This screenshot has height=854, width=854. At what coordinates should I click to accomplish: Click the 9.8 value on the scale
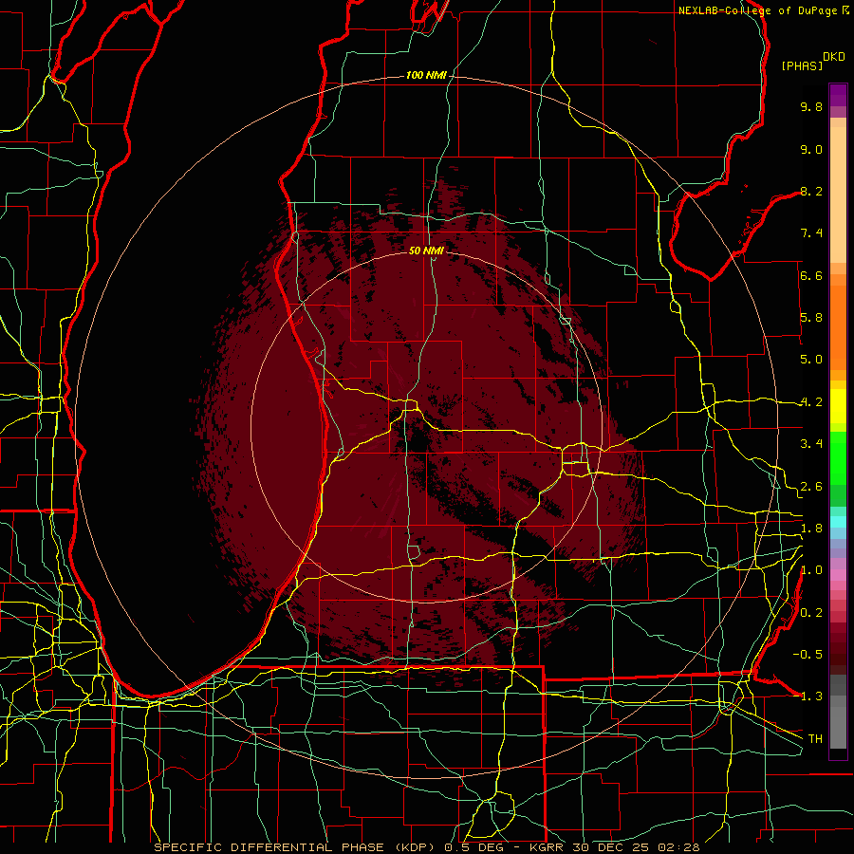pyautogui.click(x=811, y=106)
